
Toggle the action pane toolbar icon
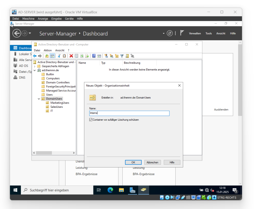[x=99, y=56]
